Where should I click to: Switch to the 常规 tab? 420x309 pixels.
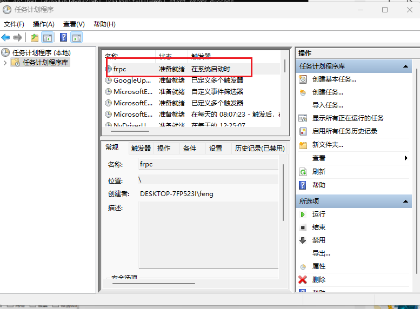pyautogui.click(x=112, y=147)
